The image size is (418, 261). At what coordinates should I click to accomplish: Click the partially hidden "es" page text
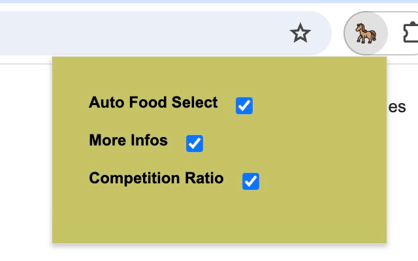tap(398, 107)
